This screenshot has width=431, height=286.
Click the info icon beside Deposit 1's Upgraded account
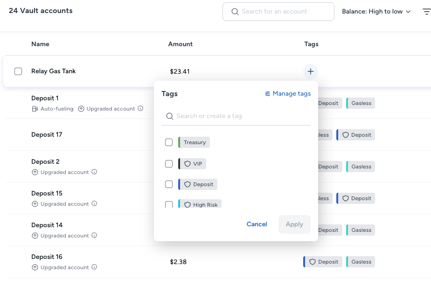(140, 108)
